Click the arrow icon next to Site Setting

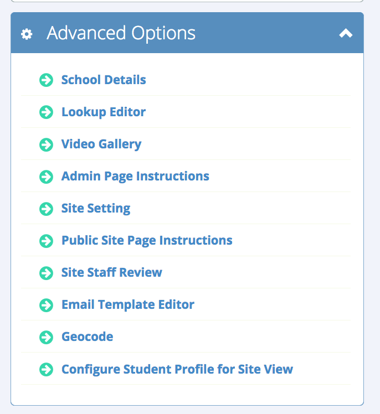46,209
